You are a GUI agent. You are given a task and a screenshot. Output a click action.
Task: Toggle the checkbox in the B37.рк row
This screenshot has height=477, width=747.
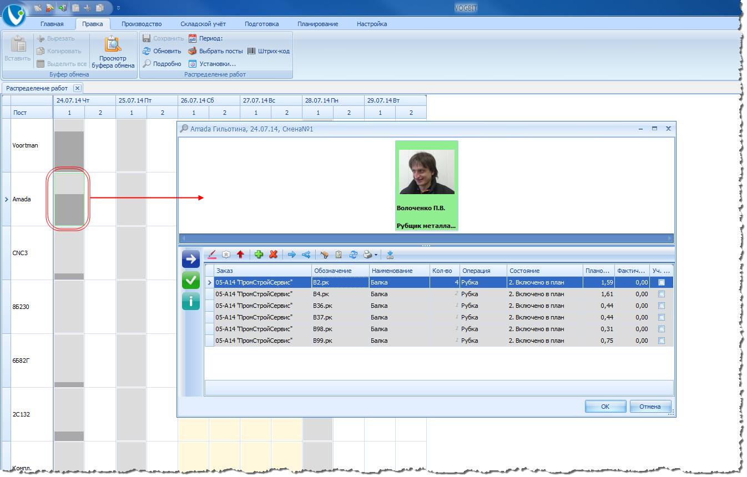pos(661,317)
